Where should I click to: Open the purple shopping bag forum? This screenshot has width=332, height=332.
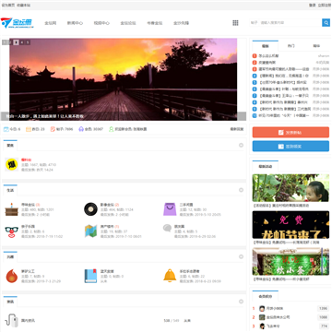[170, 209]
